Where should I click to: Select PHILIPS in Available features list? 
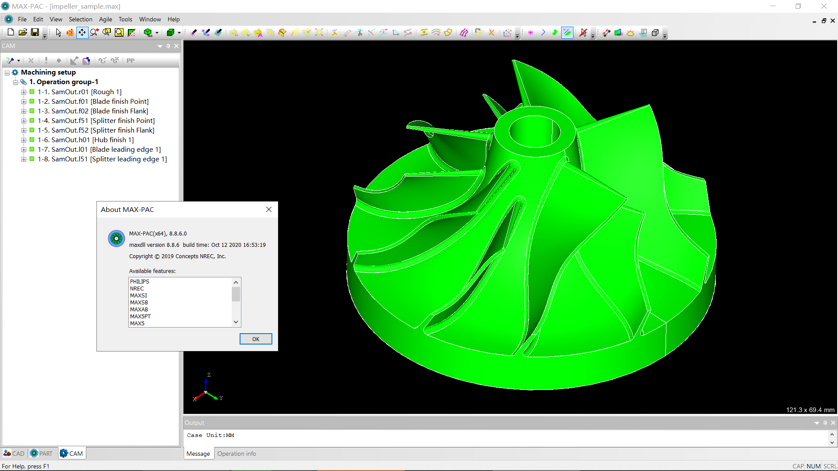click(x=140, y=281)
